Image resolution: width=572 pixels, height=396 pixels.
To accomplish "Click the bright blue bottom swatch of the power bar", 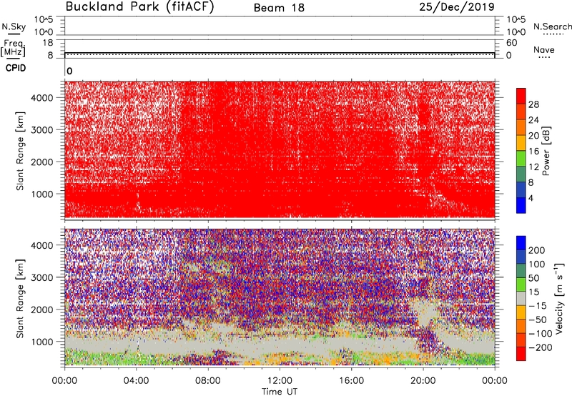I will [521, 205].
